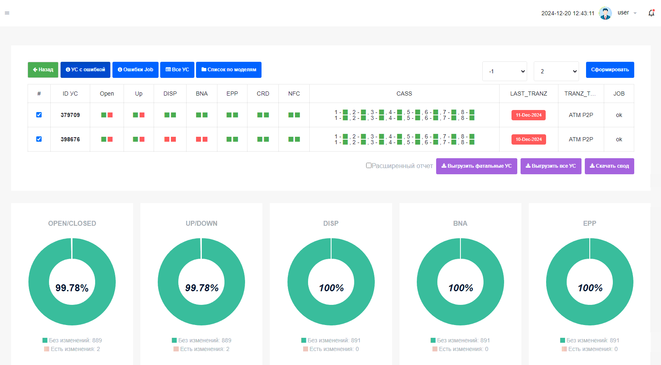
Task: Click the CASS column header
Action: coord(404,94)
